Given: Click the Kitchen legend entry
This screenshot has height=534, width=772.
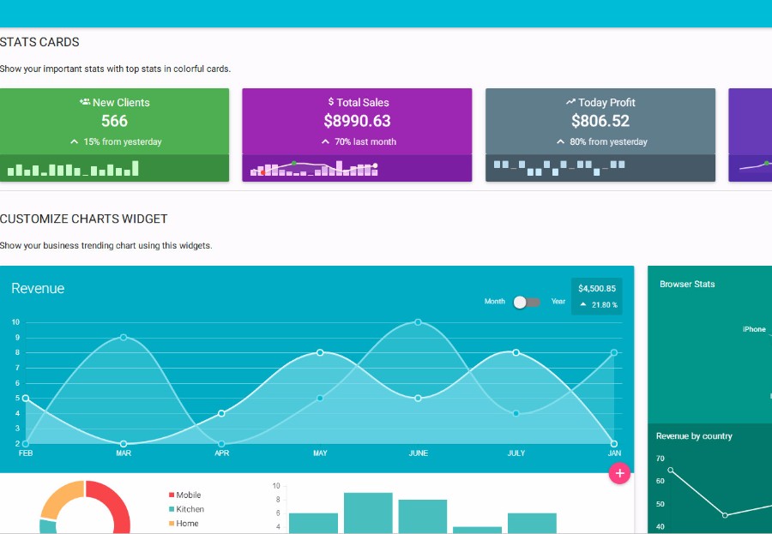Looking at the screenshot, I should pyautogui.click(x=186, y=509).
